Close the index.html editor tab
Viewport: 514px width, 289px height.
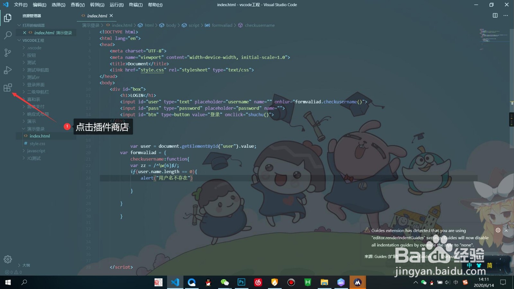pyautogui.click(x=111, y=15)
